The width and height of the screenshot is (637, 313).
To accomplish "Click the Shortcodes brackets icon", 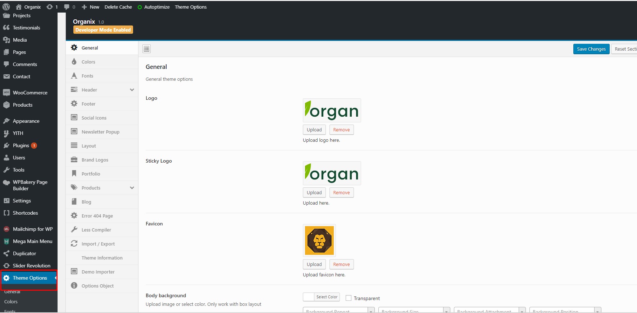I will [x=6, y=213].
